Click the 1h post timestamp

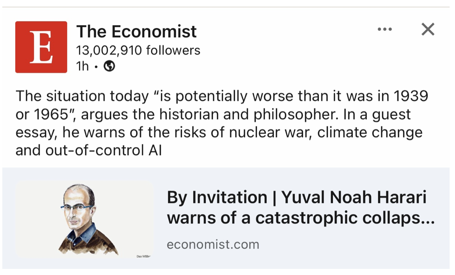point(82,66)
